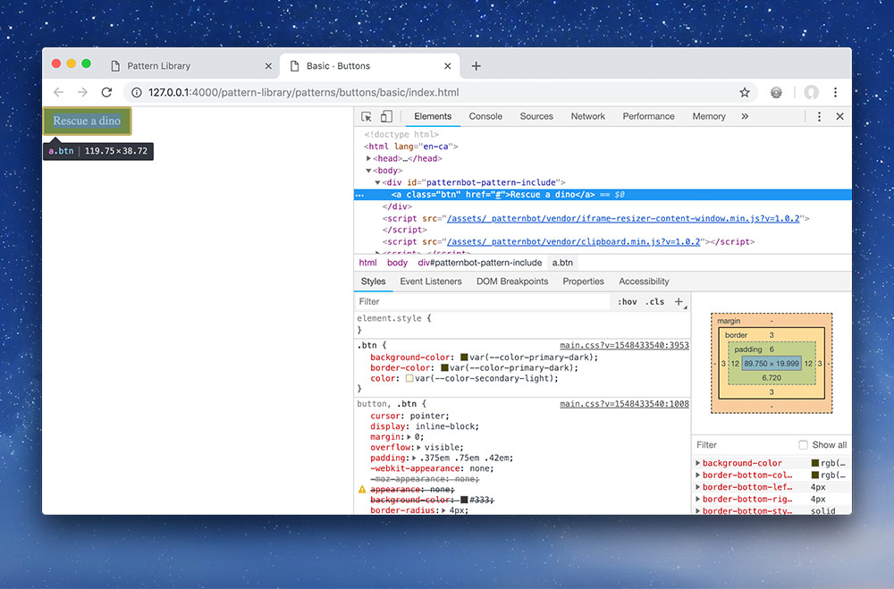Select body in the breadcrumb bar
894x589 pixels.
click(x=398, y=263)
